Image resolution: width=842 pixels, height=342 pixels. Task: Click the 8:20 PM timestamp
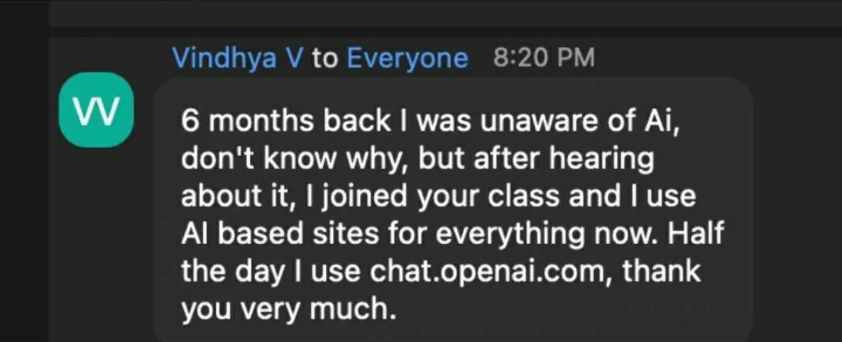coord(543,59)
